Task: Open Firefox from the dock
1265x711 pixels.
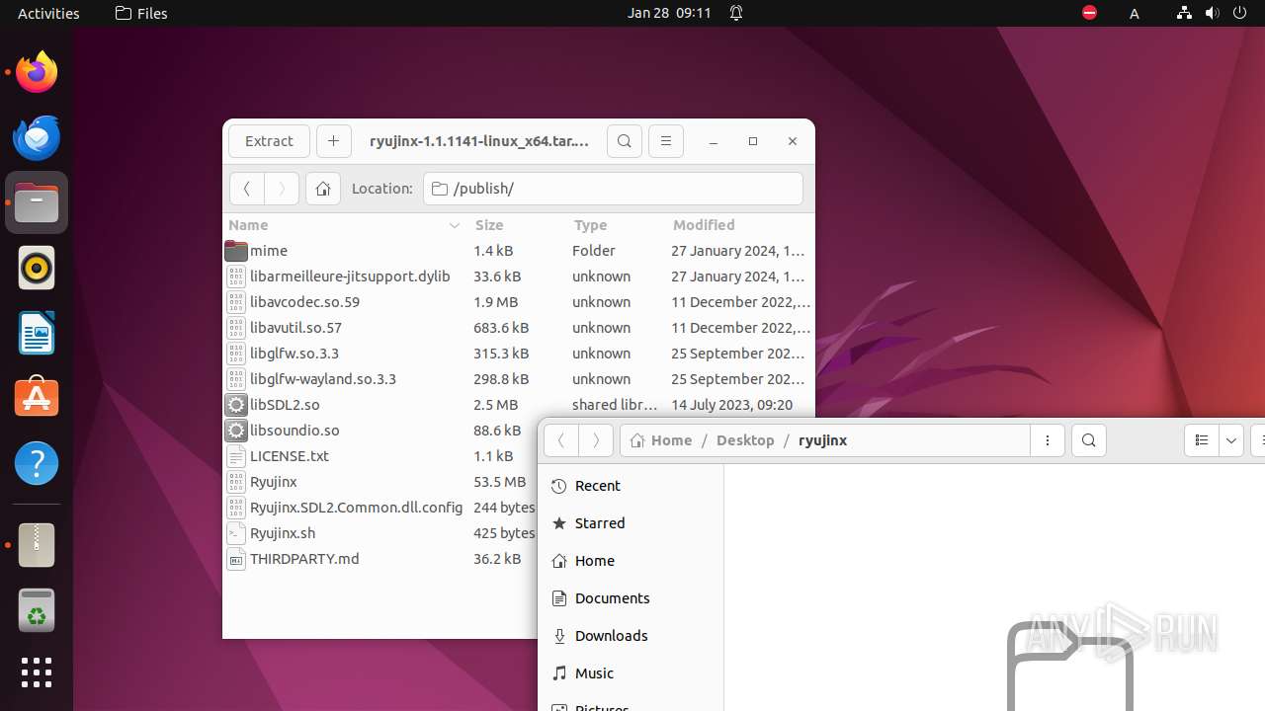Action: 37,72
